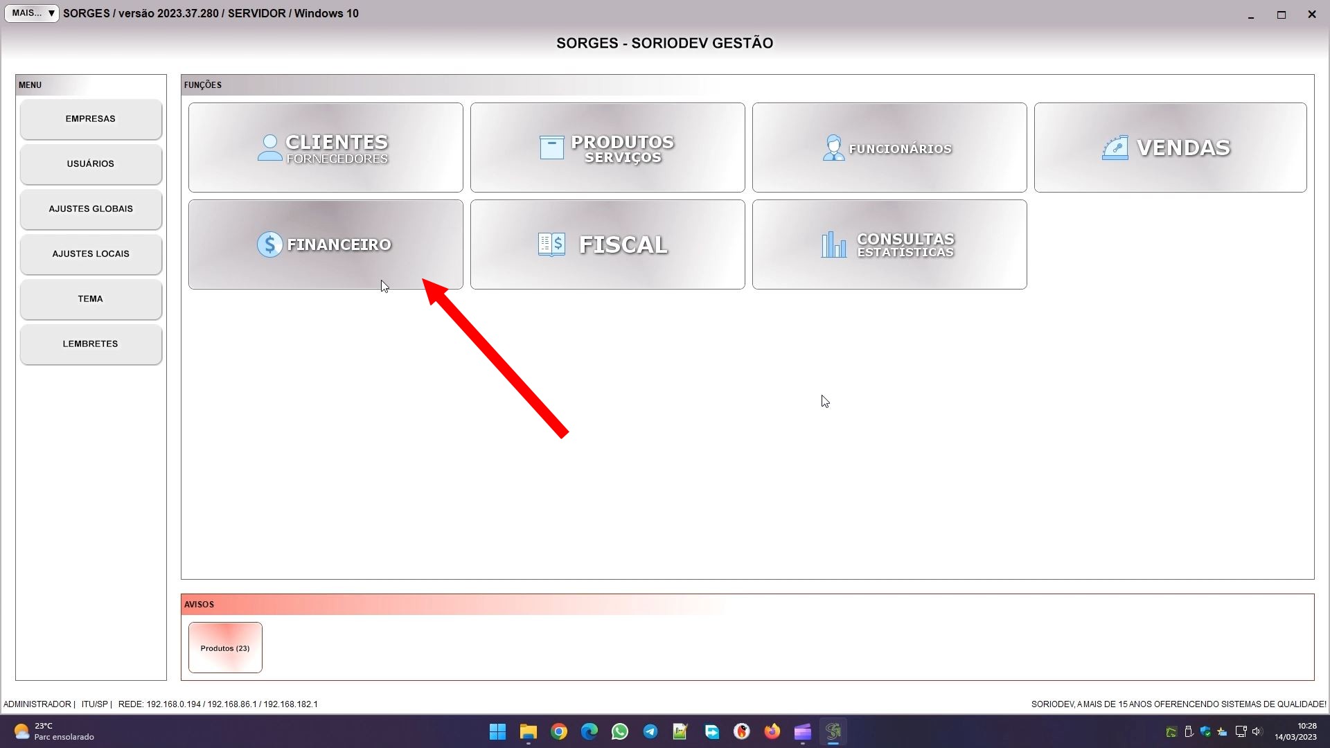Click the Produtos (23) notice thumbnail

coord(225,648)
